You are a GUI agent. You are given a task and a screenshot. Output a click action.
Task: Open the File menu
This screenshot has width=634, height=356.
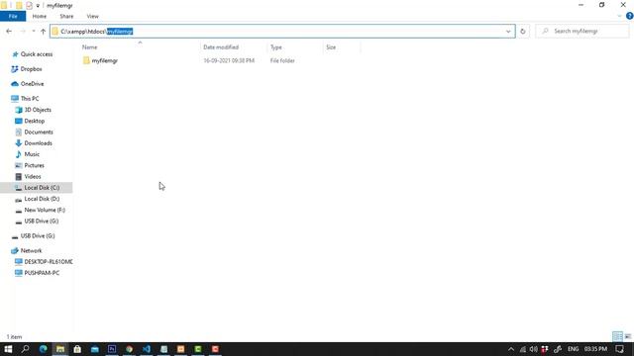tap(13, 16)
